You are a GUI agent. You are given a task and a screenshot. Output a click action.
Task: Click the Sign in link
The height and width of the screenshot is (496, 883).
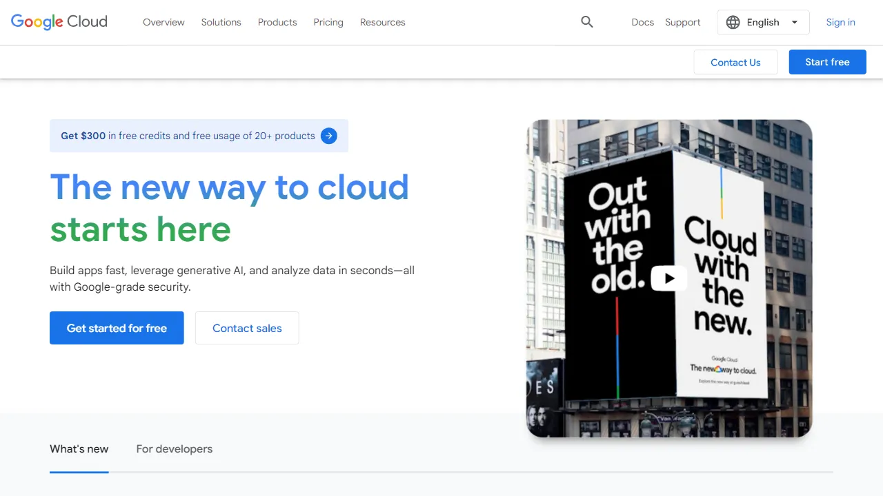pyautogui.click(x=841, y=22)
